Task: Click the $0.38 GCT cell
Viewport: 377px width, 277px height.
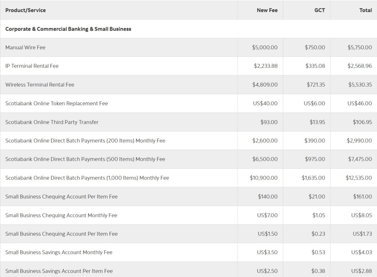Action: click(318, 271)
